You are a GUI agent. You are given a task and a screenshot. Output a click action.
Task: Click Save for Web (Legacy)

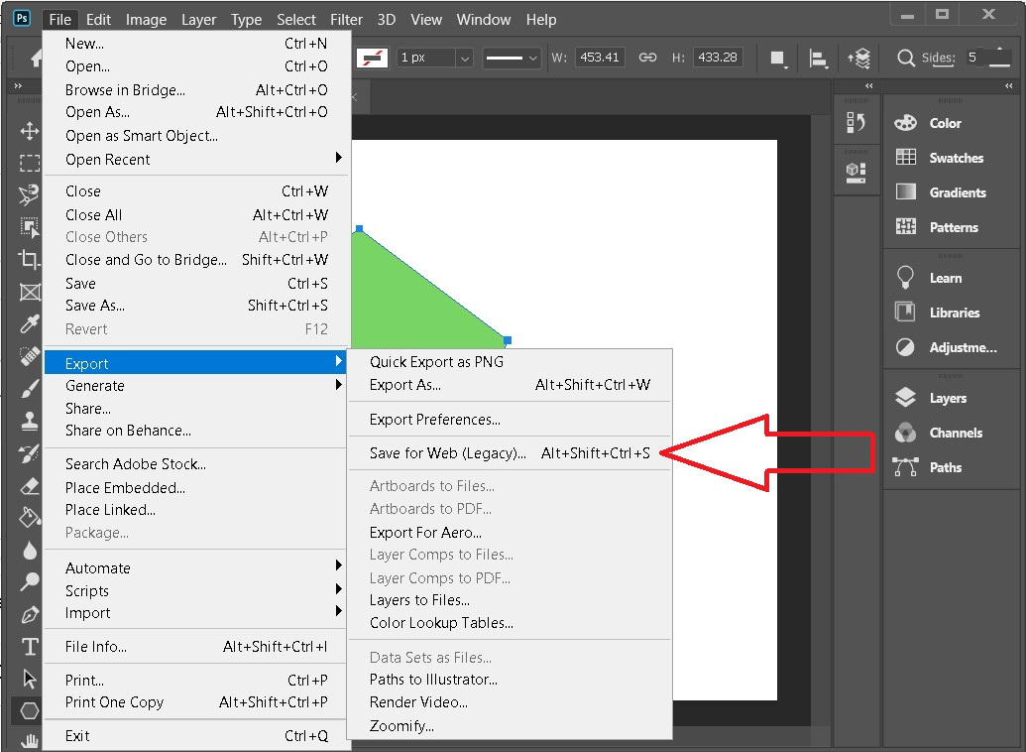[x=448, y=453]
